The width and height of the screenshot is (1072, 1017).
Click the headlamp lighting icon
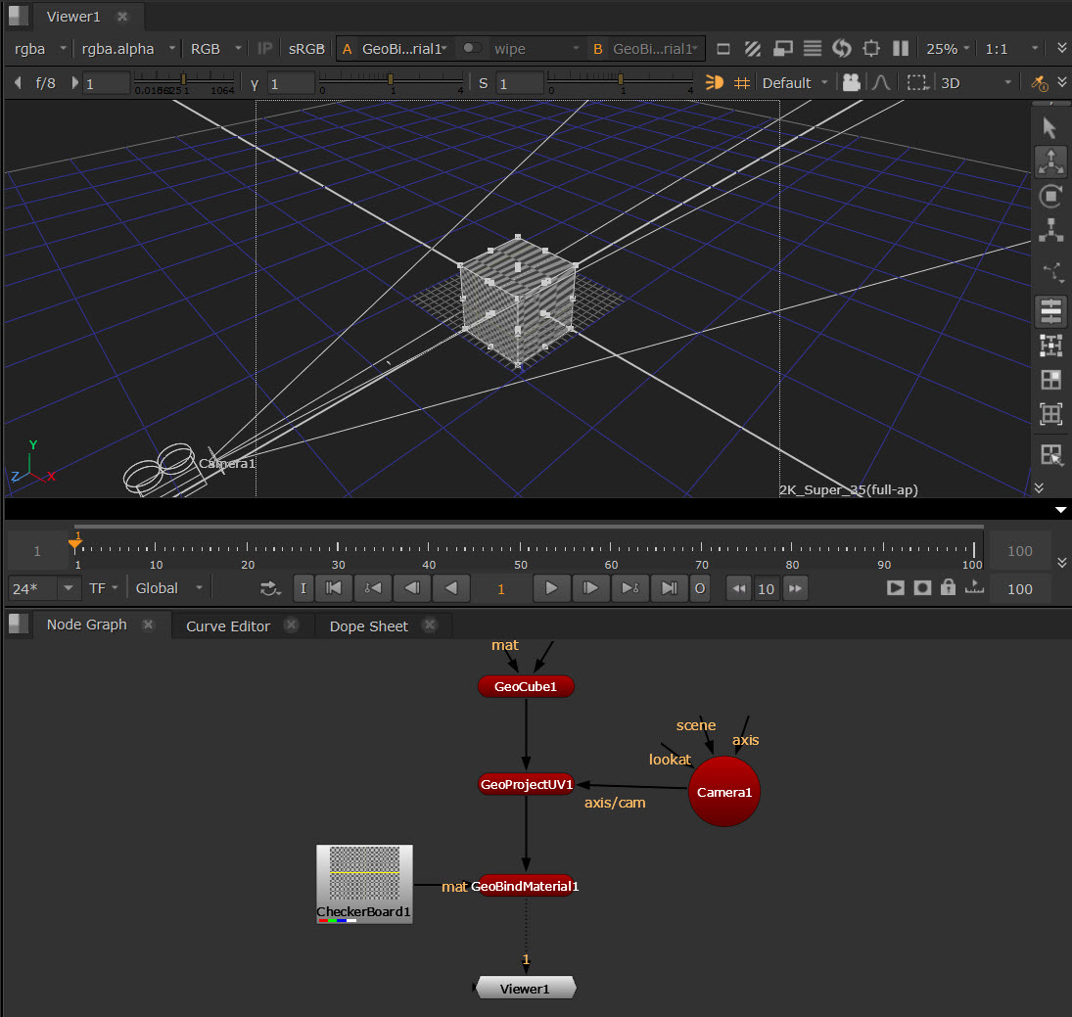pyautogui.click(x=715, y=83)
